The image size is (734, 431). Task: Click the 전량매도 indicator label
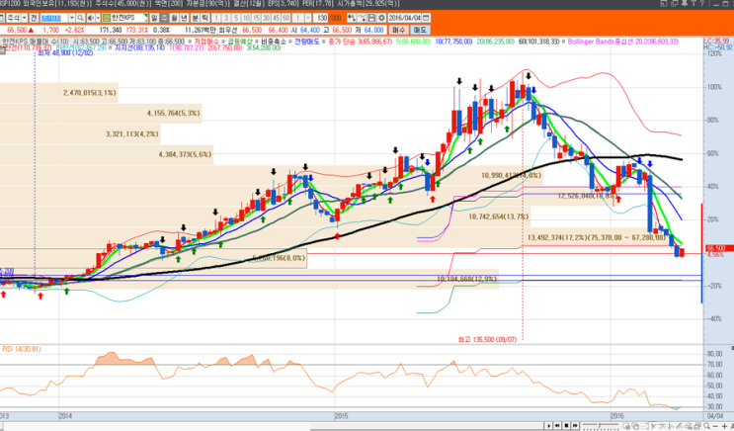(x=307, y=42)
